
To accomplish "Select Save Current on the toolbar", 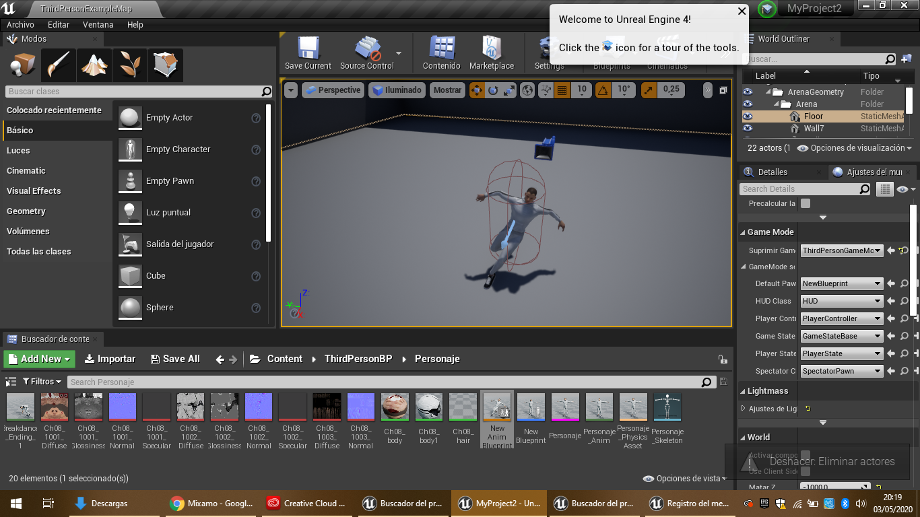I will tap(307, 53).
